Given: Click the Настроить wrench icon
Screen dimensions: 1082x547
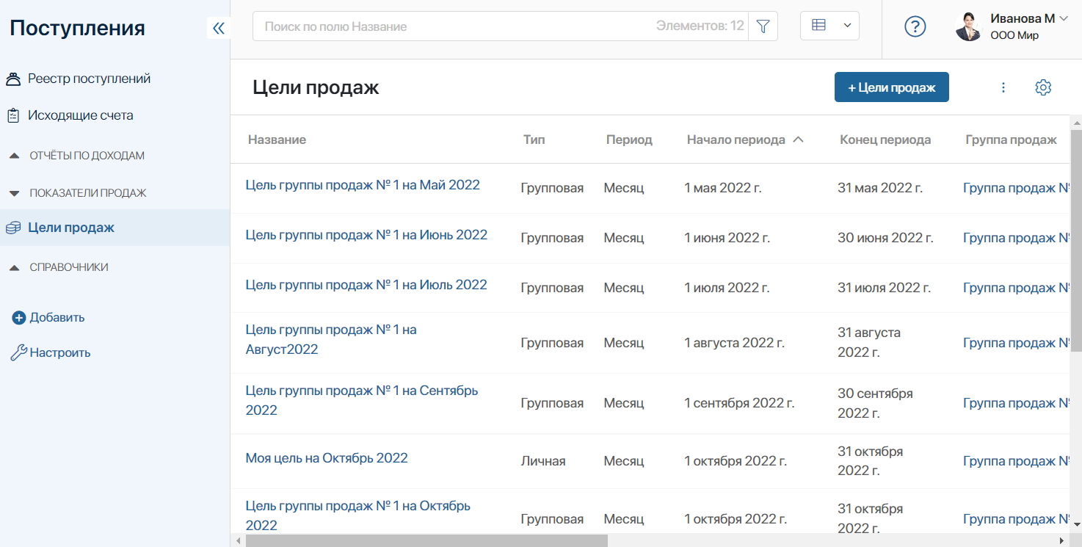Looking at the screenshot, I should [18, 353].
